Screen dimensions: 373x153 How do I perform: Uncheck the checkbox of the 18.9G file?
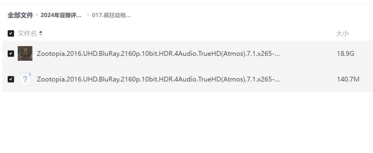(x=11, y=54)
